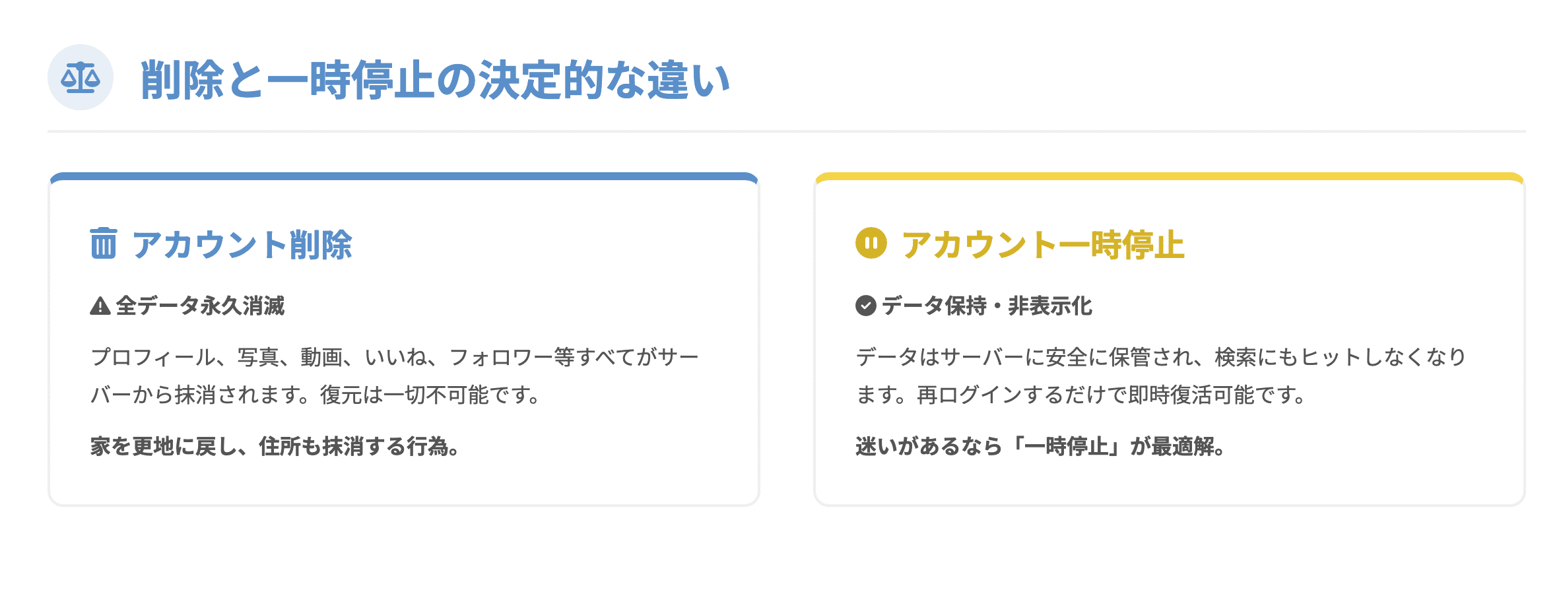Viewport: 1563px width, 590px height.
Task: Click the blue top border of deletion card
Action: (404, 177)
